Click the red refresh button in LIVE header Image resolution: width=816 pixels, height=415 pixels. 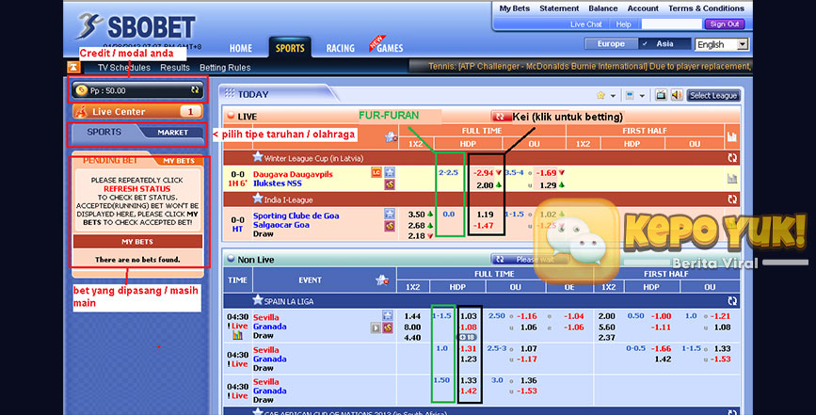click(x=500, y=117)
